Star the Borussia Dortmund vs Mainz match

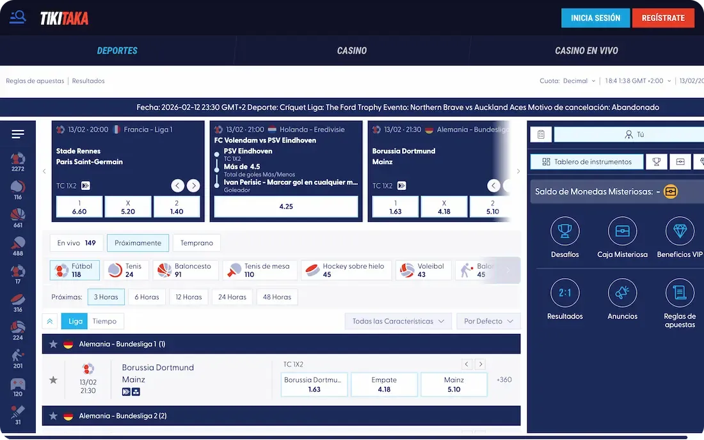coord(54,380)
